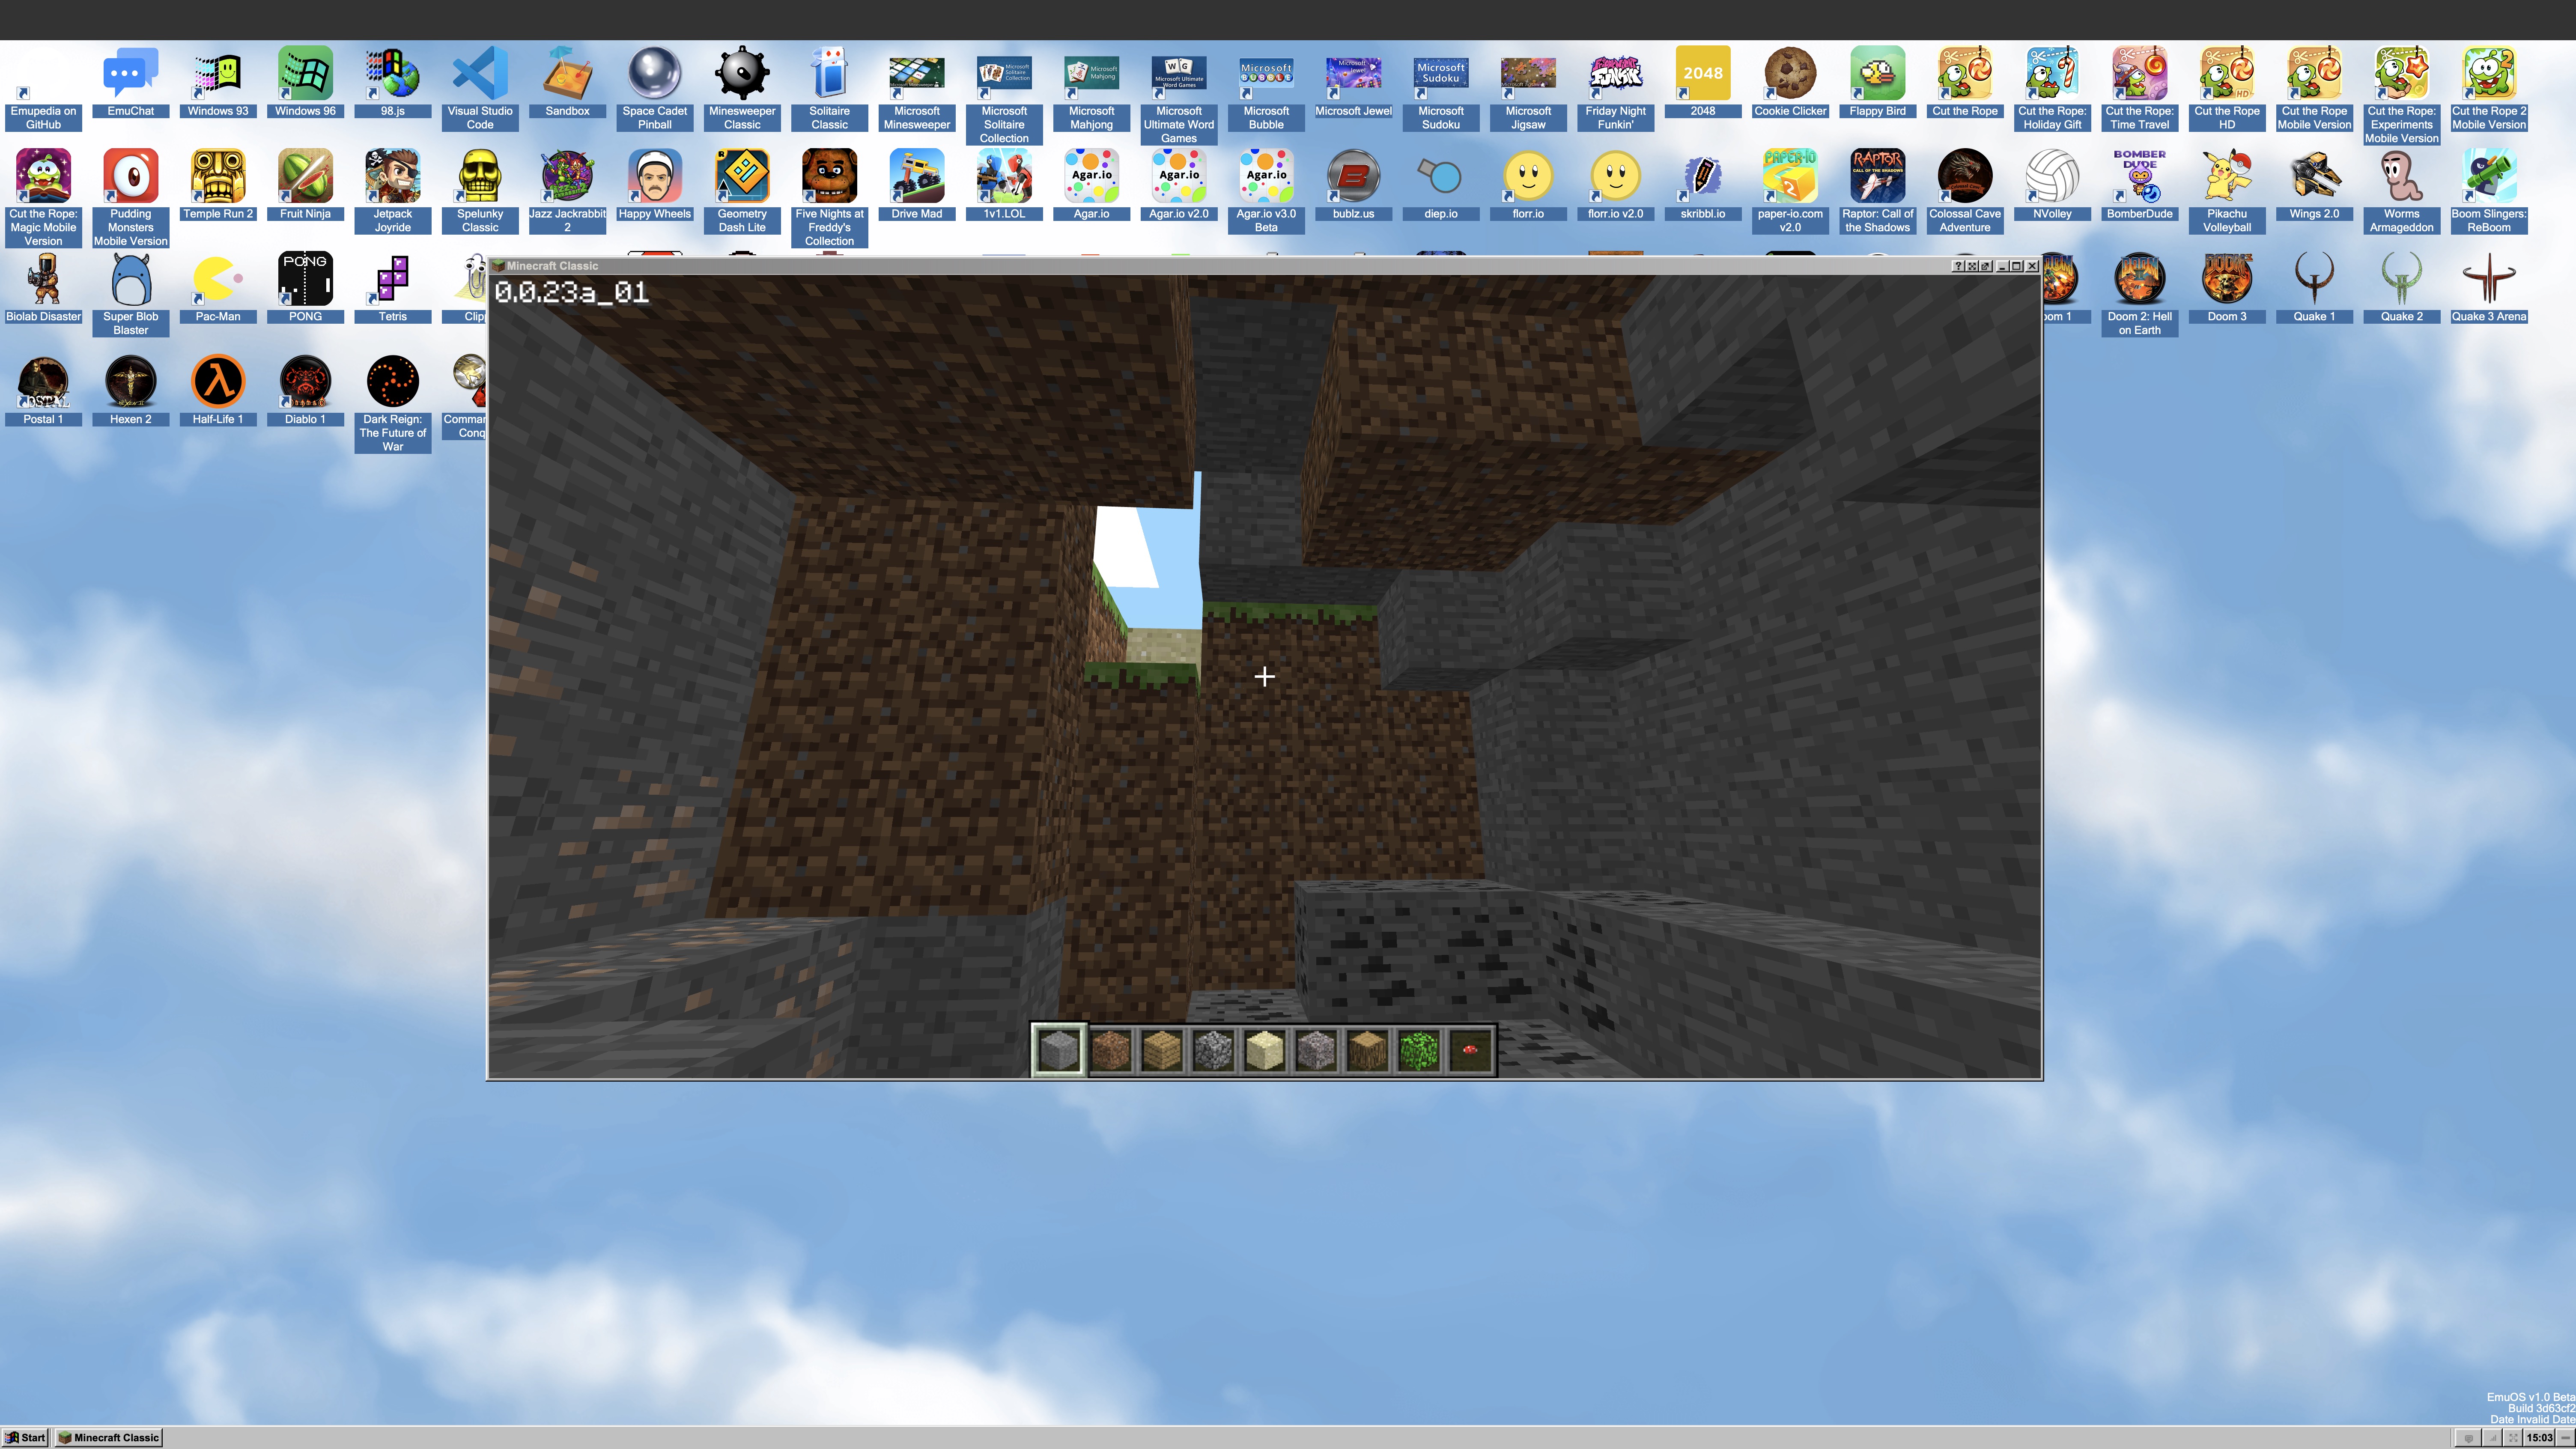Viewport: 2576px width, 1449px height.
Task: Select the dirt block in hotbar
Action: [x=1110, y=1050]
